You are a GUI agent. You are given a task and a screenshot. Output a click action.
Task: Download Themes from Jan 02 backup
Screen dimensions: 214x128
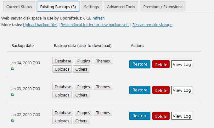click(103, 113)
